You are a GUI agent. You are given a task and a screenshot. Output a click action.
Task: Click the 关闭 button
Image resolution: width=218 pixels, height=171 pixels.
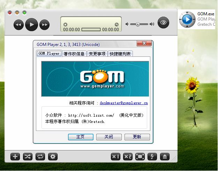(109, 137)
